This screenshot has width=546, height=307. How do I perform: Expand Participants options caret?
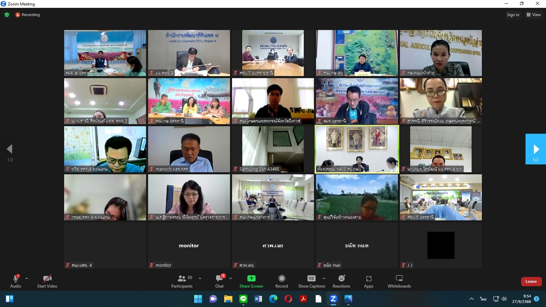[x=200, y=278]
